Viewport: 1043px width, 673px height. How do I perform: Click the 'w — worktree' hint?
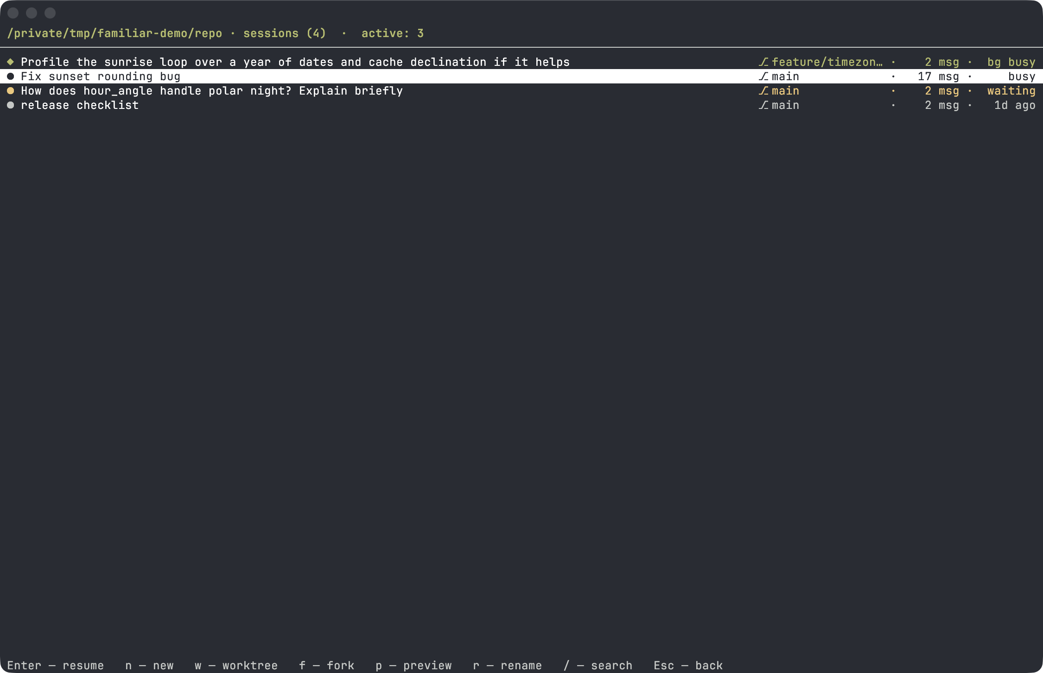tap(236, 666)
